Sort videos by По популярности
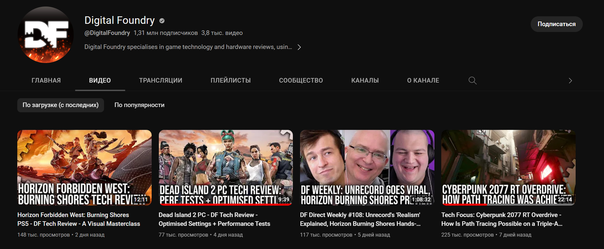The width and height of the screenshot is (604, 249). point(139,105)
